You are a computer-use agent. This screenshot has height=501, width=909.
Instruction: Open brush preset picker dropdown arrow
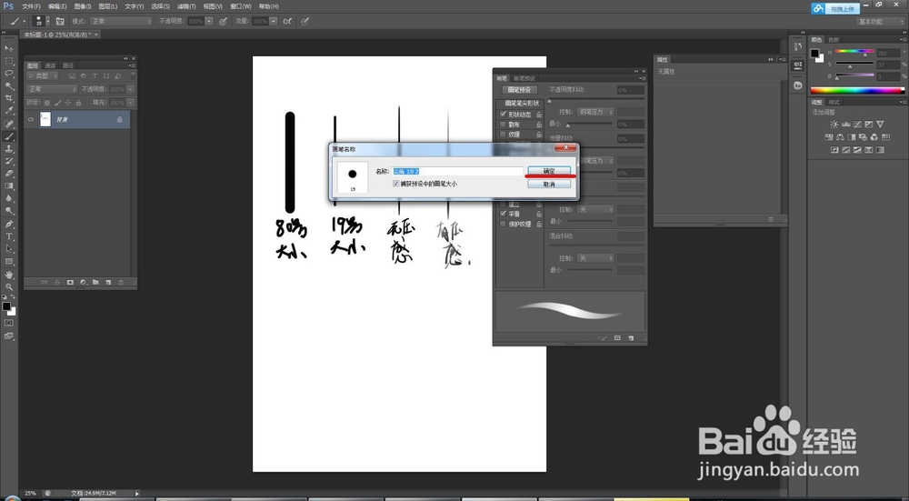click(x=47, y=22)
